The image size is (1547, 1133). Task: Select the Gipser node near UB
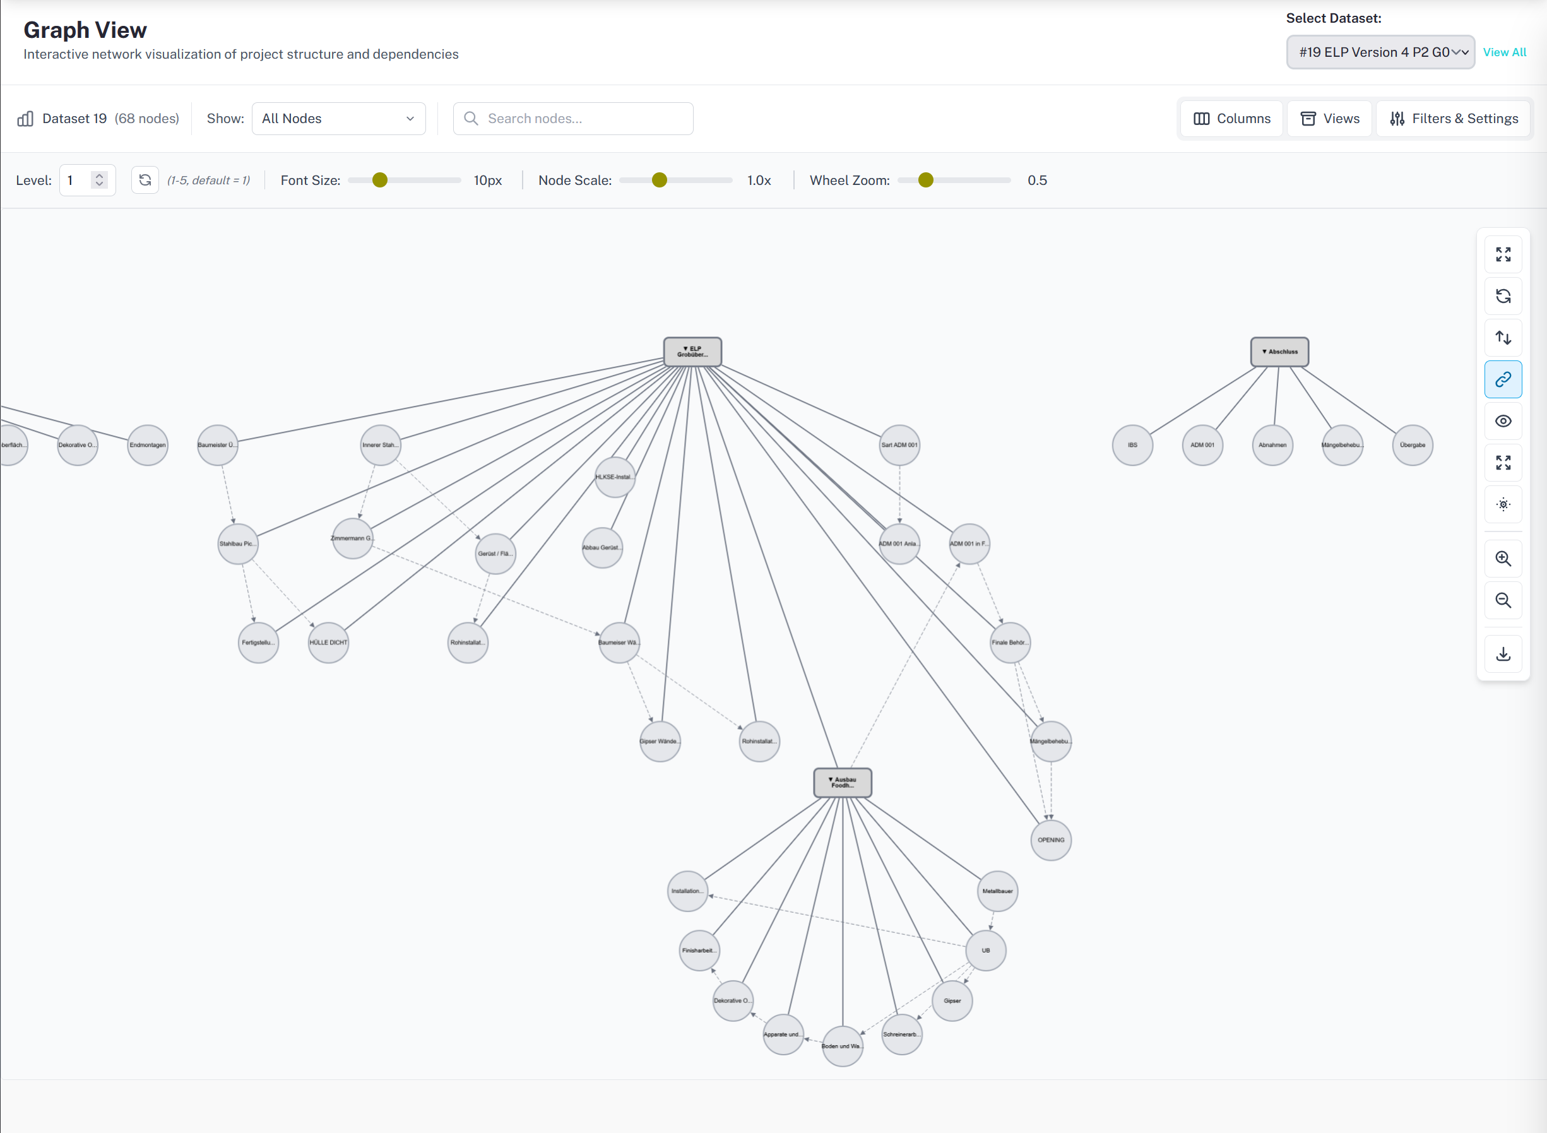[952, 1001]
